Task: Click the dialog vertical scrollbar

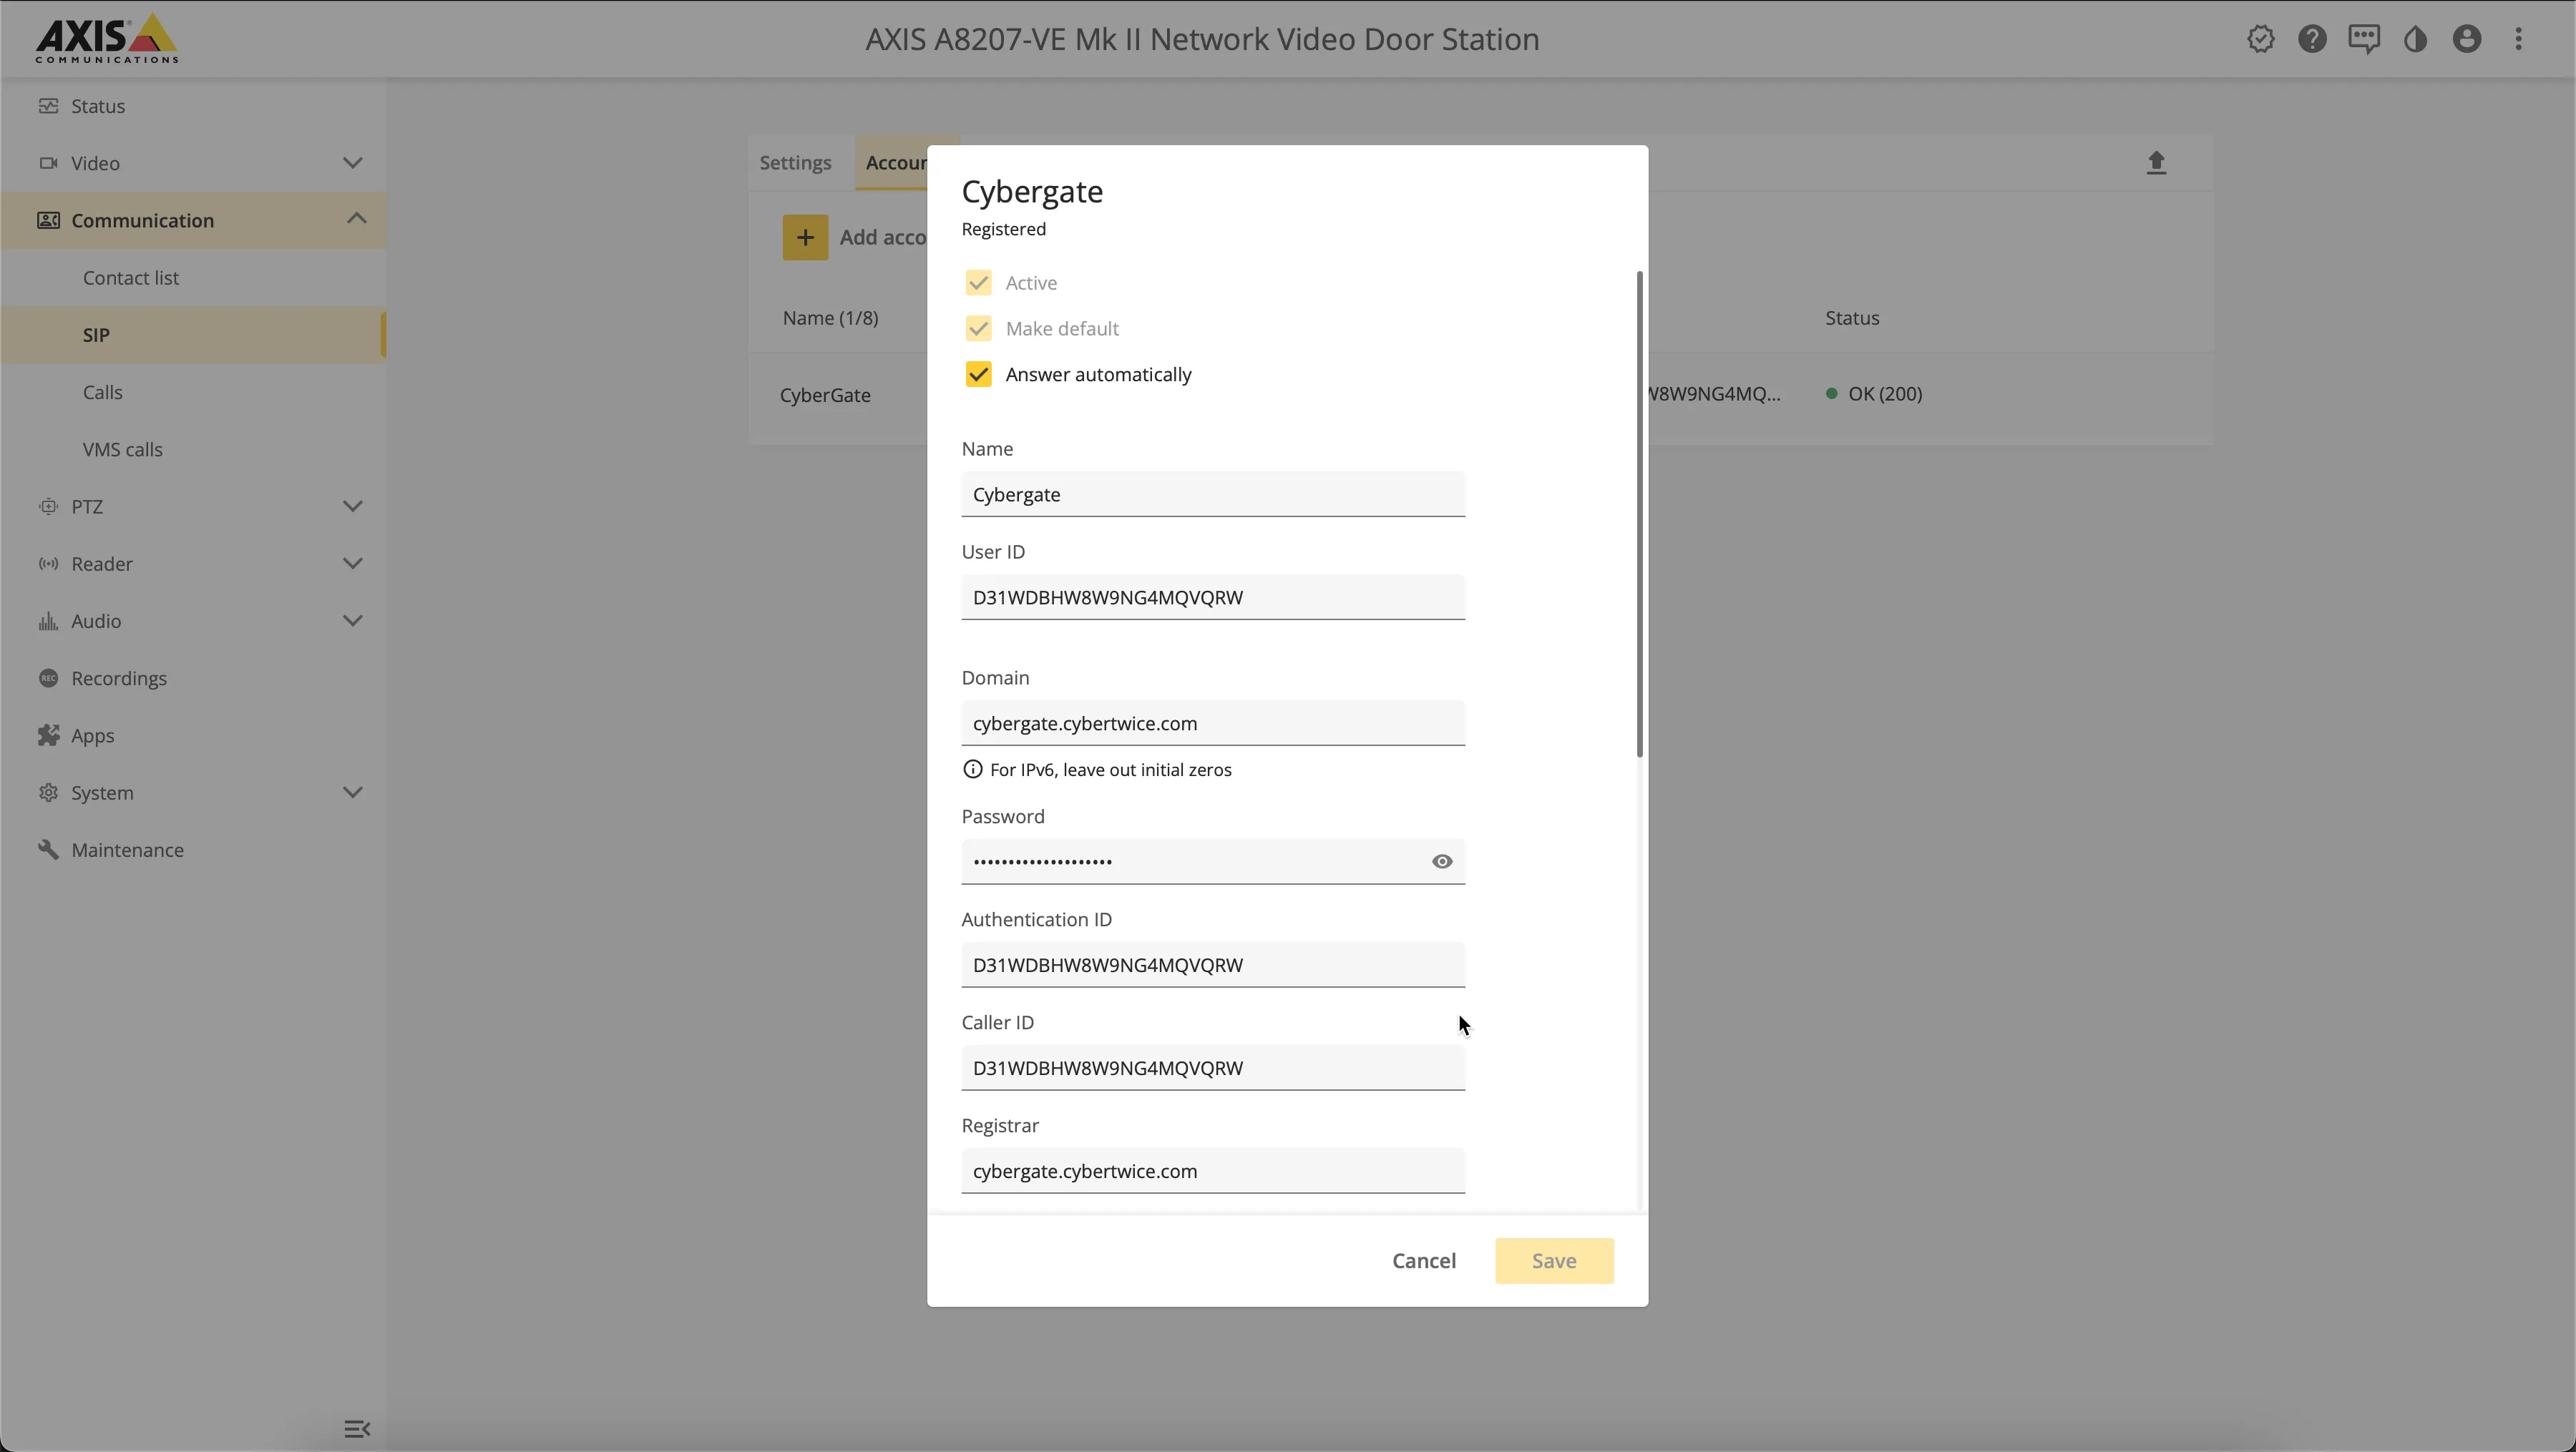Action: point(1639,514)
